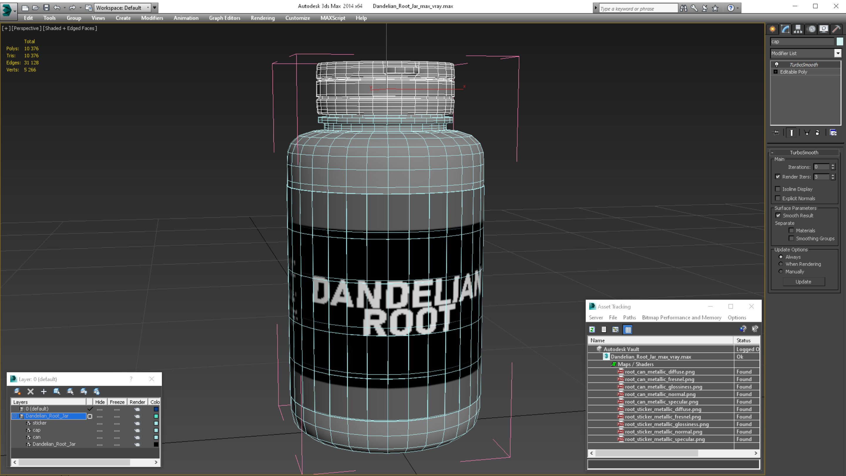Collapse the TurboSmooth rollout

tap(772, 152)
